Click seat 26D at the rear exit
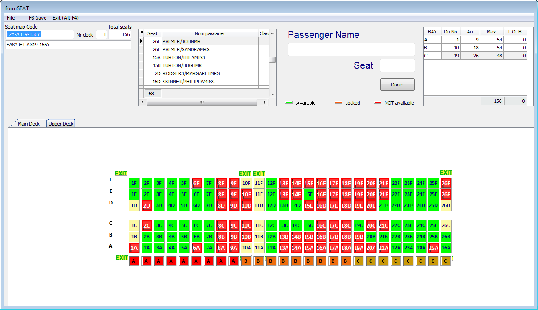This screenshot has height=310, width=538. point(446,205)
